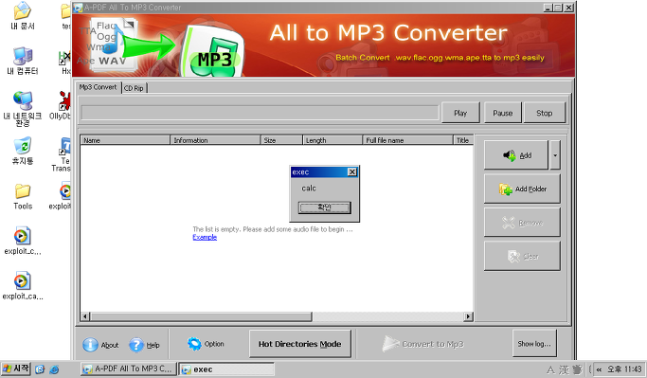Expand the hidden system tray icons arrow

pyautogui.click(x=599, y=369)
